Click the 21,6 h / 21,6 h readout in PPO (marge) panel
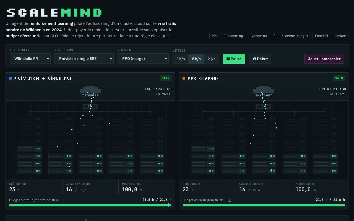The image size is (354, 221). click(x=330, y=200)
